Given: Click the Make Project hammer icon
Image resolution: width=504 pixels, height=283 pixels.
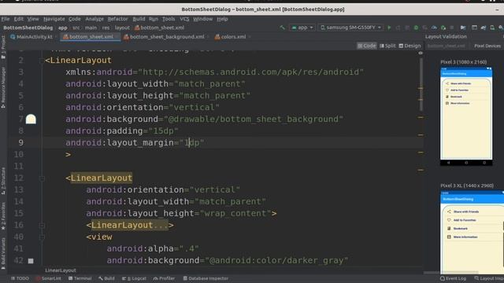Looking at the screenshot, I should click(282, 28).
